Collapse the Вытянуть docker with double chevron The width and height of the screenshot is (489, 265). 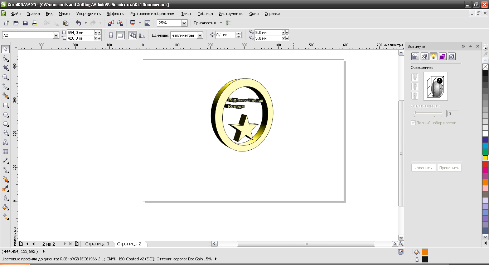[463, 46]
